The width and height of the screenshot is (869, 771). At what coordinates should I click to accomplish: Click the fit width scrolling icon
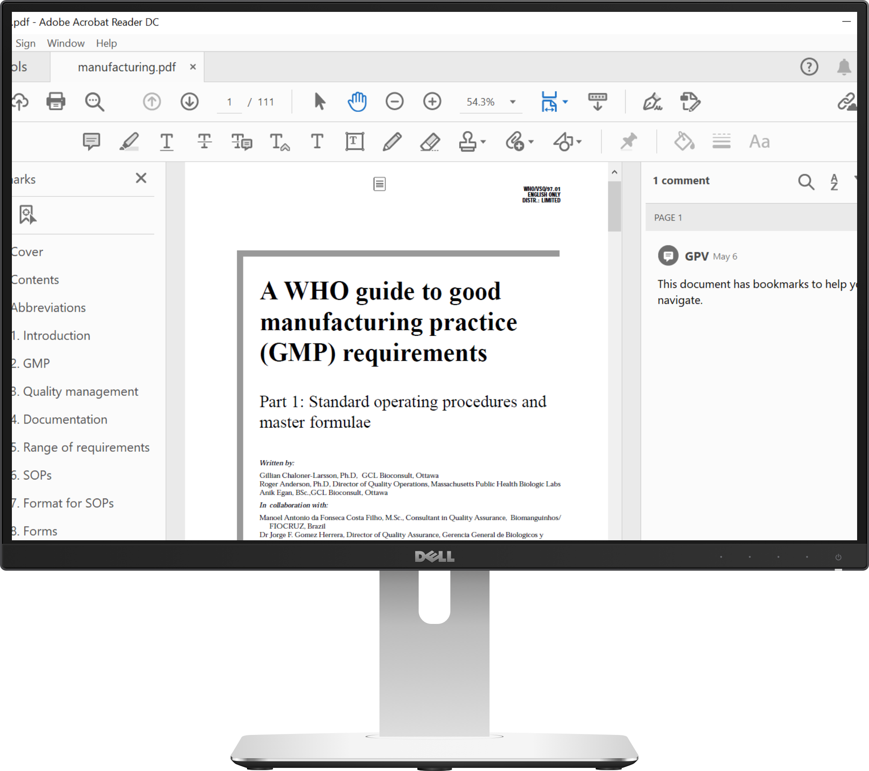click(x=549, y=102)
